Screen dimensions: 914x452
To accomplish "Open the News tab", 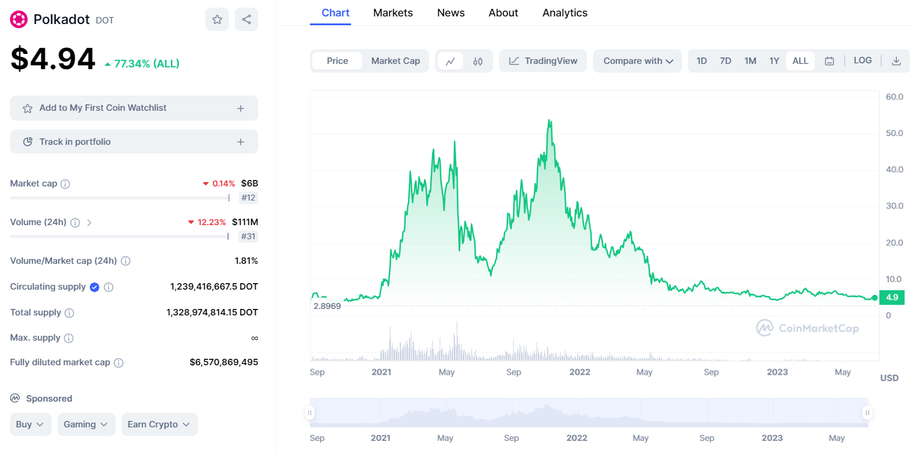I will 451,13.
